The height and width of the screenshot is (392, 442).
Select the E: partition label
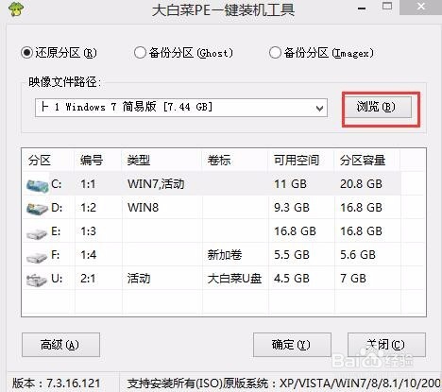point(56,231)
